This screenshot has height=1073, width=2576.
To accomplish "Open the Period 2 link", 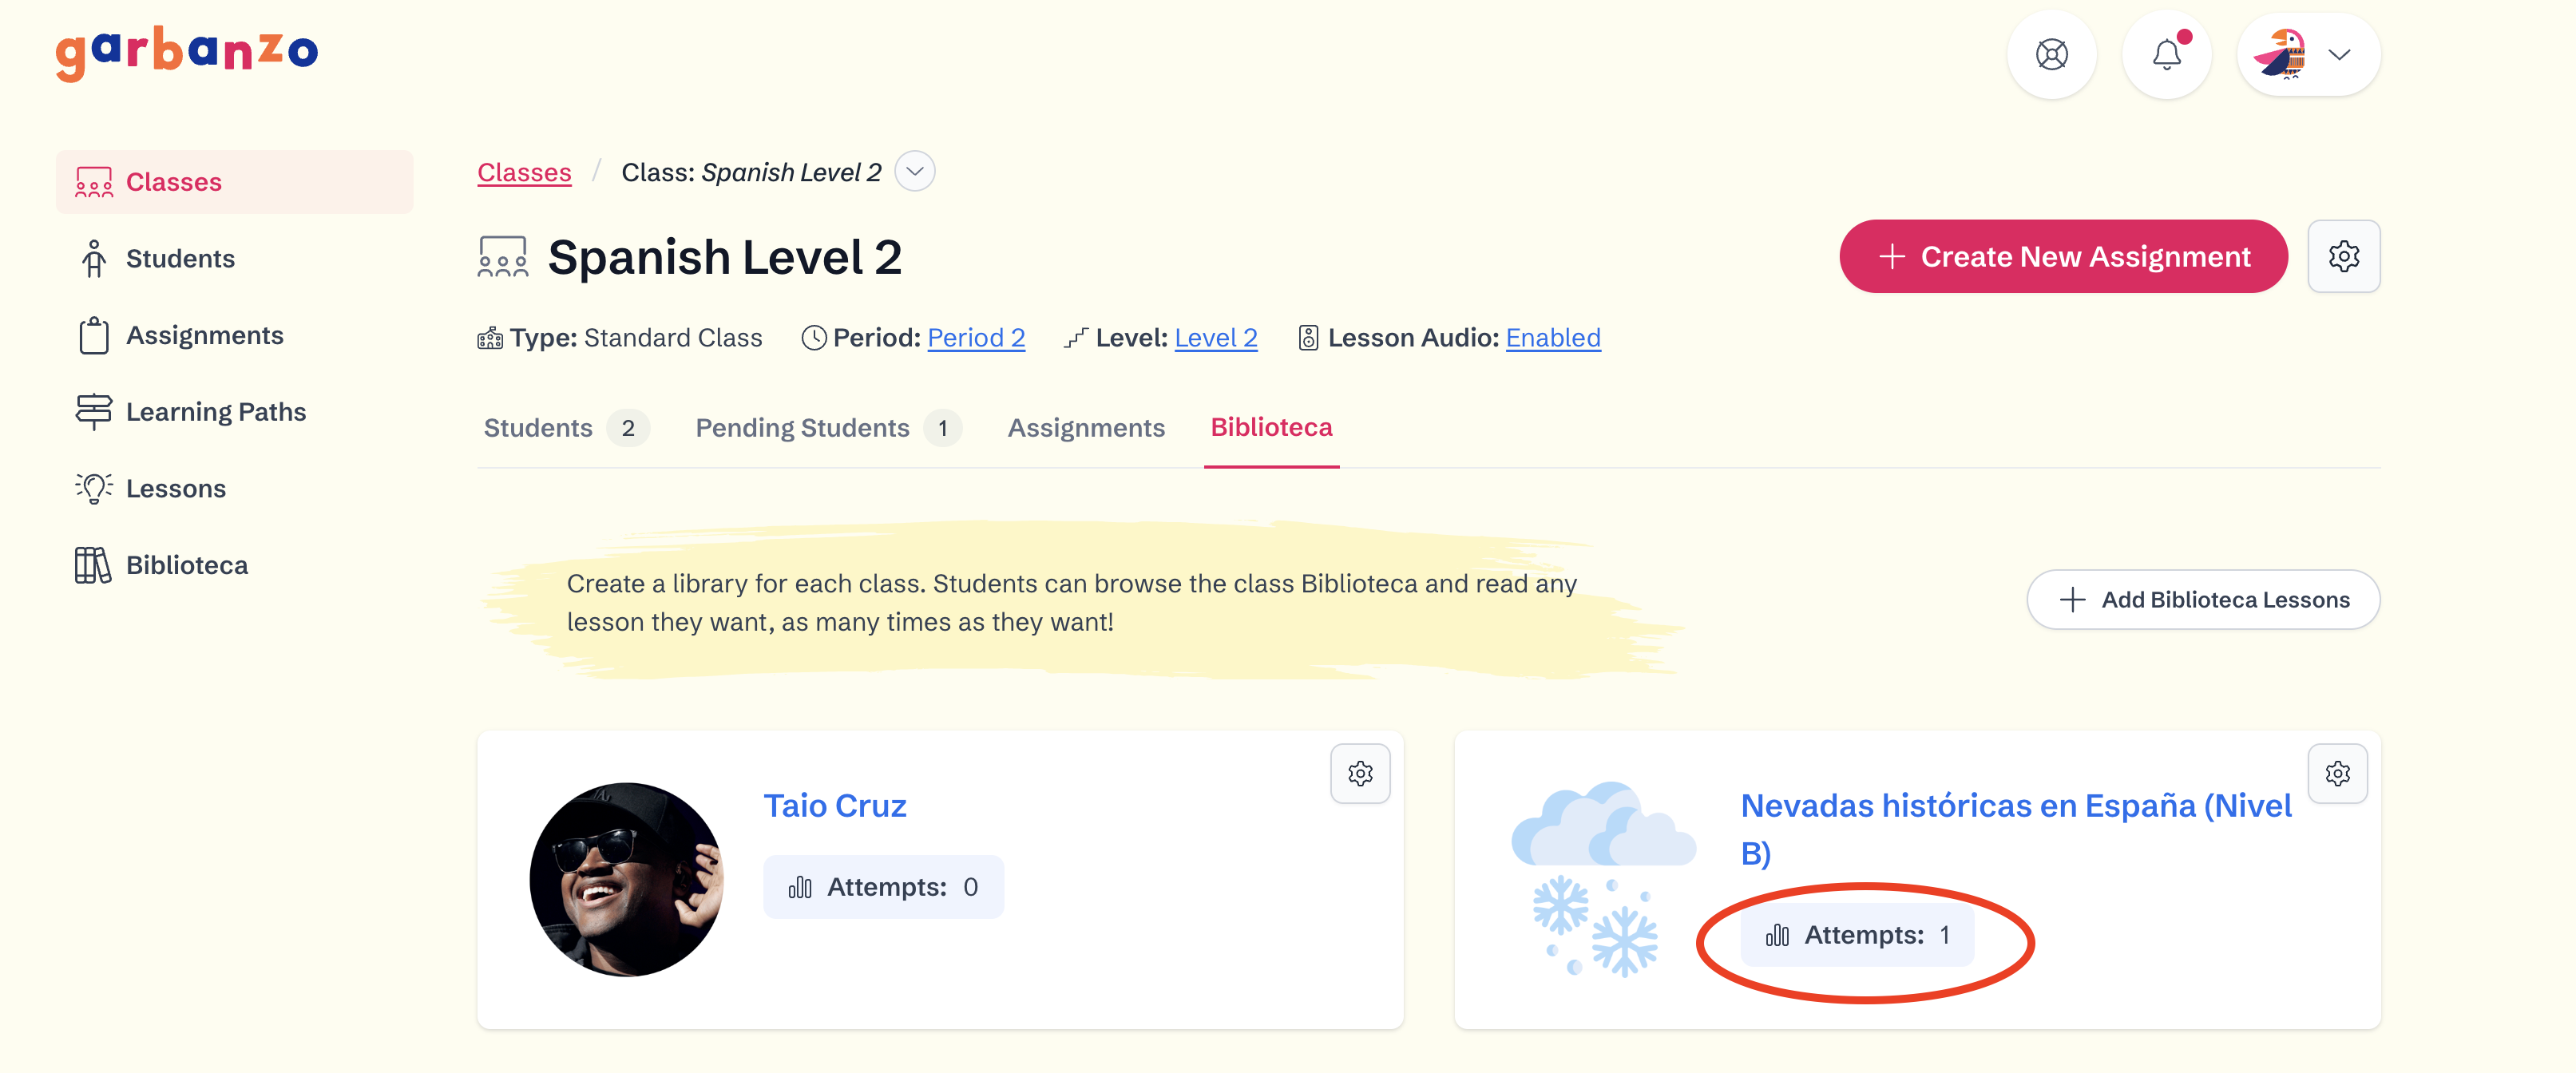I will [x=976, y=338].
